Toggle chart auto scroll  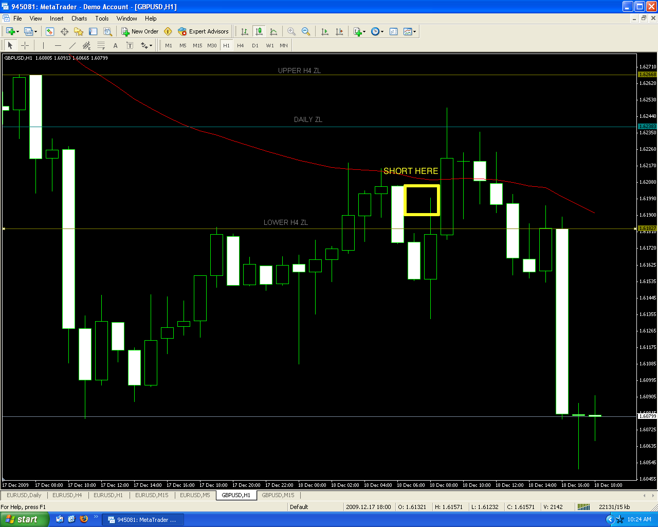324,31
